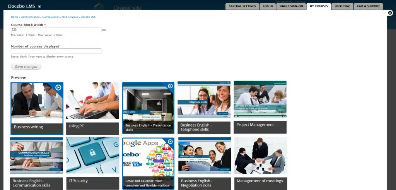Go to Configuration breadcrumb link
Image resolution: width=396 pixels, height=190 pixels.
point(51,17)
